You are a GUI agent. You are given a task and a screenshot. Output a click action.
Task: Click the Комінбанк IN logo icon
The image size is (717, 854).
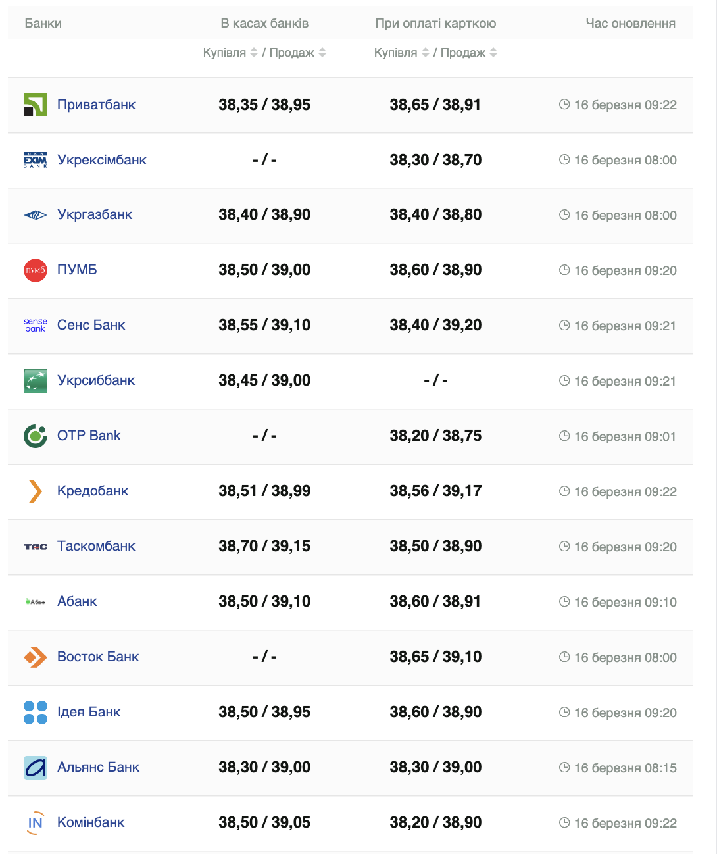pos(36,822)
